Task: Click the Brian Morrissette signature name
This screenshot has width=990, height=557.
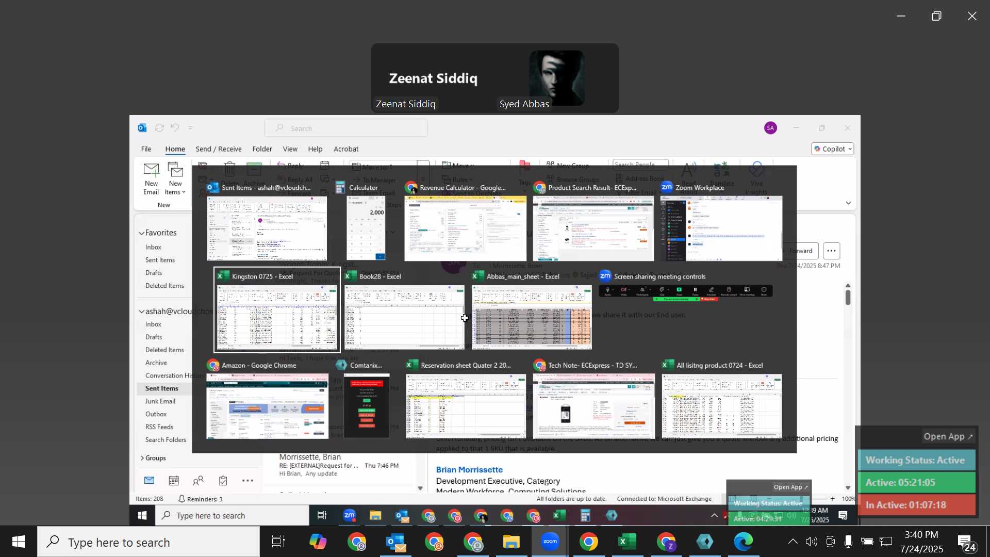Action: (x=469, y=470)
